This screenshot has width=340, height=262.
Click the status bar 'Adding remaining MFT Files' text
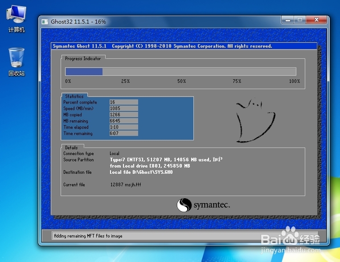(88, 236)
